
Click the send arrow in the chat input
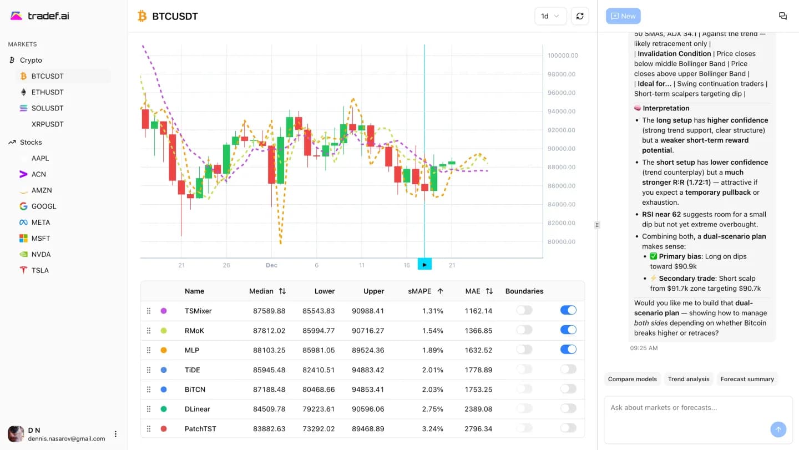point(778,429)
